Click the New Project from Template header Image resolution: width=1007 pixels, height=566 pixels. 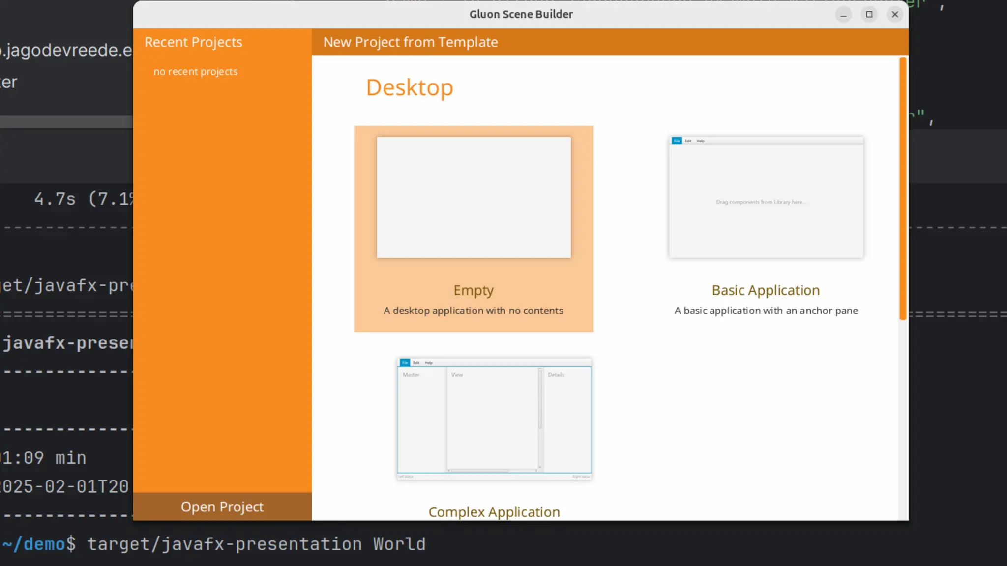[x=411, y=42]
